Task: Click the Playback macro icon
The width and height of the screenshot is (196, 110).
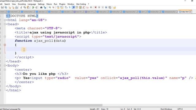Action: tap(103, 7)
